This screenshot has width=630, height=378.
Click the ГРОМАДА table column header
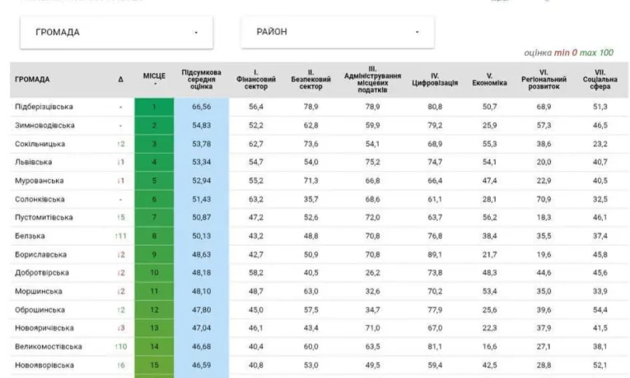point(33,80)
